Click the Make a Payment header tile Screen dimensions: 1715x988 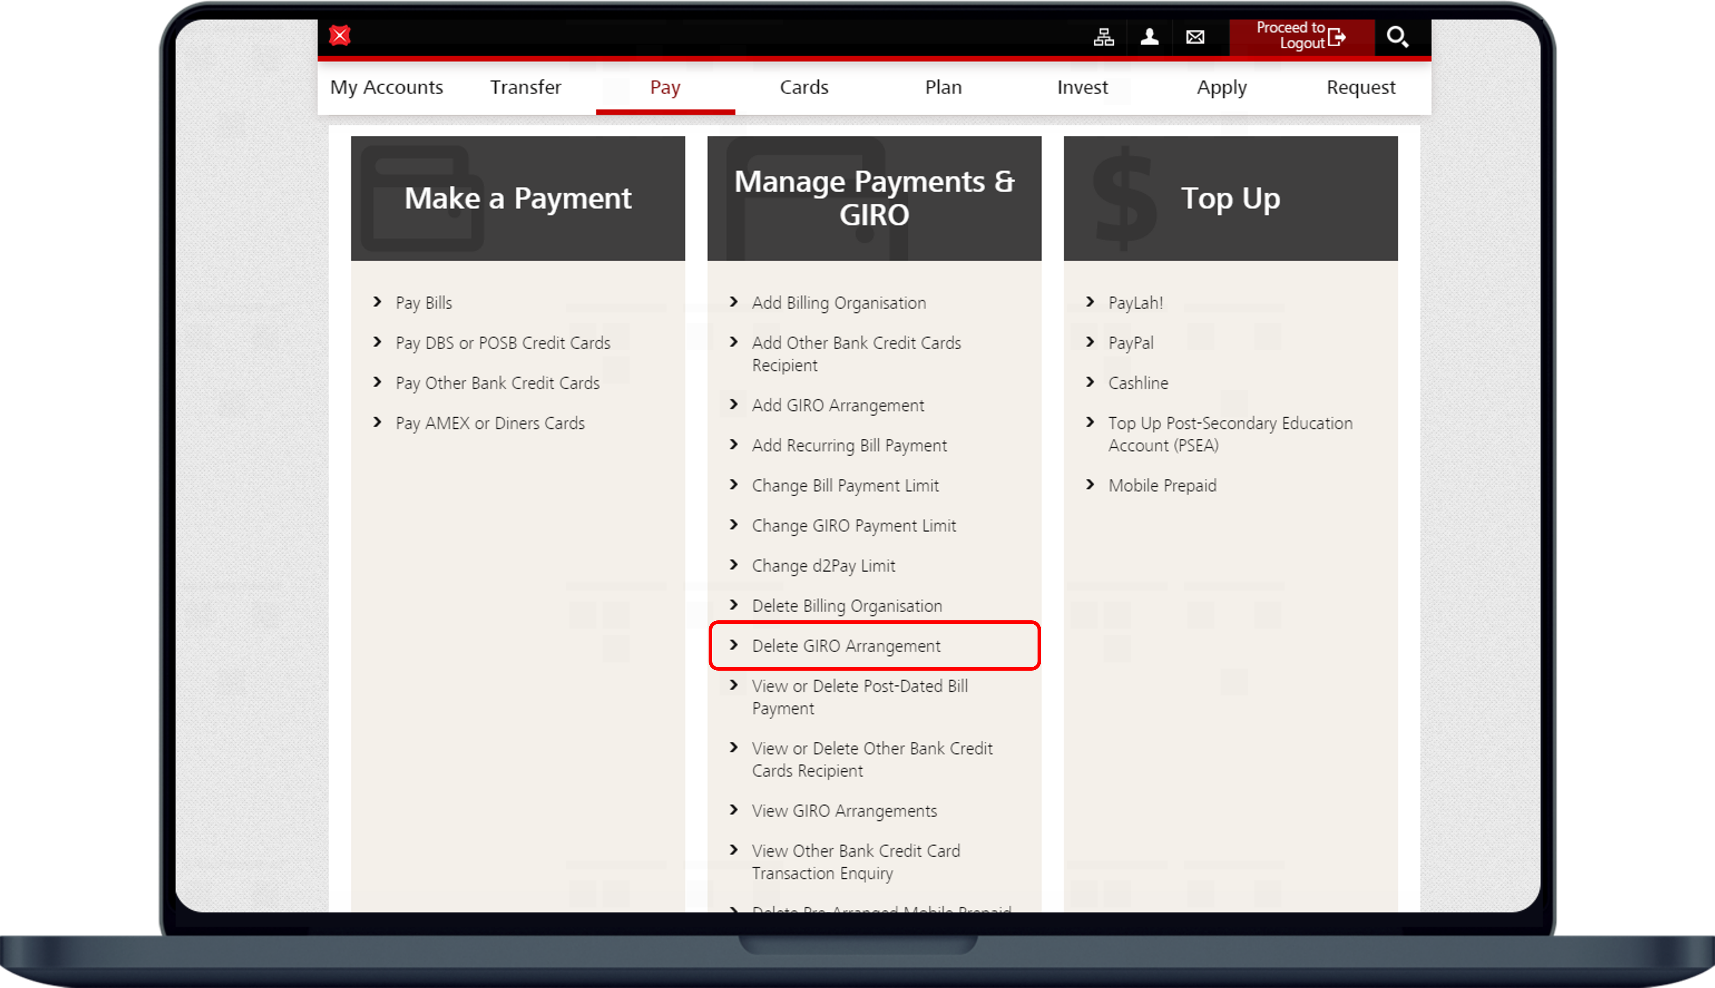pos(518,198)
